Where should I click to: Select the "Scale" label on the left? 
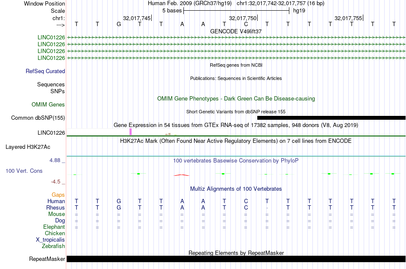58,11
